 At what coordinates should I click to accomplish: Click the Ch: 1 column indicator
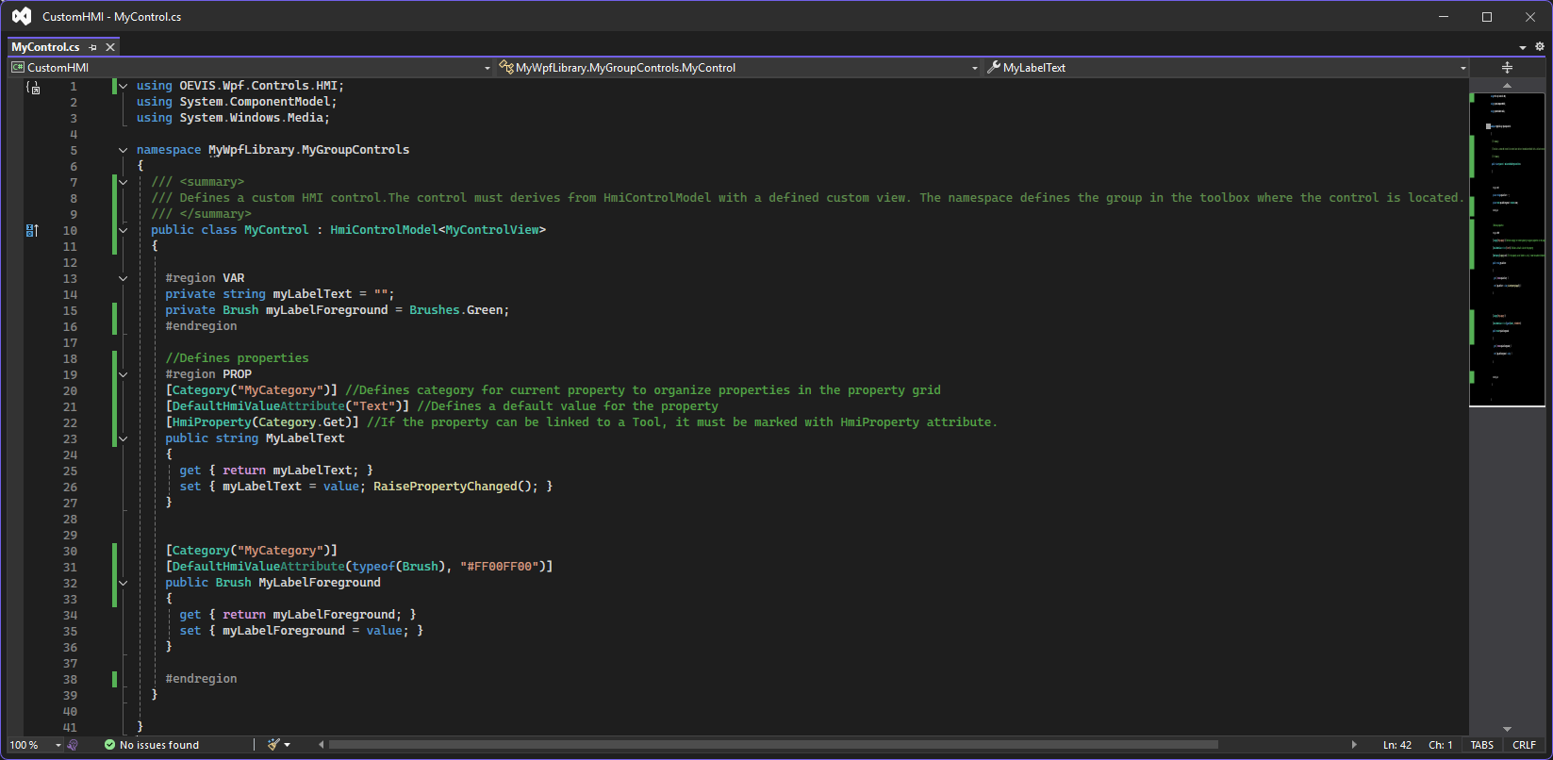[1440, 745]
